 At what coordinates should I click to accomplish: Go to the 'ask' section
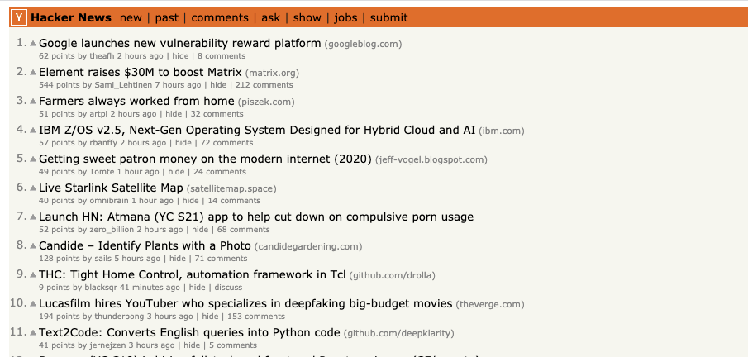270,17
